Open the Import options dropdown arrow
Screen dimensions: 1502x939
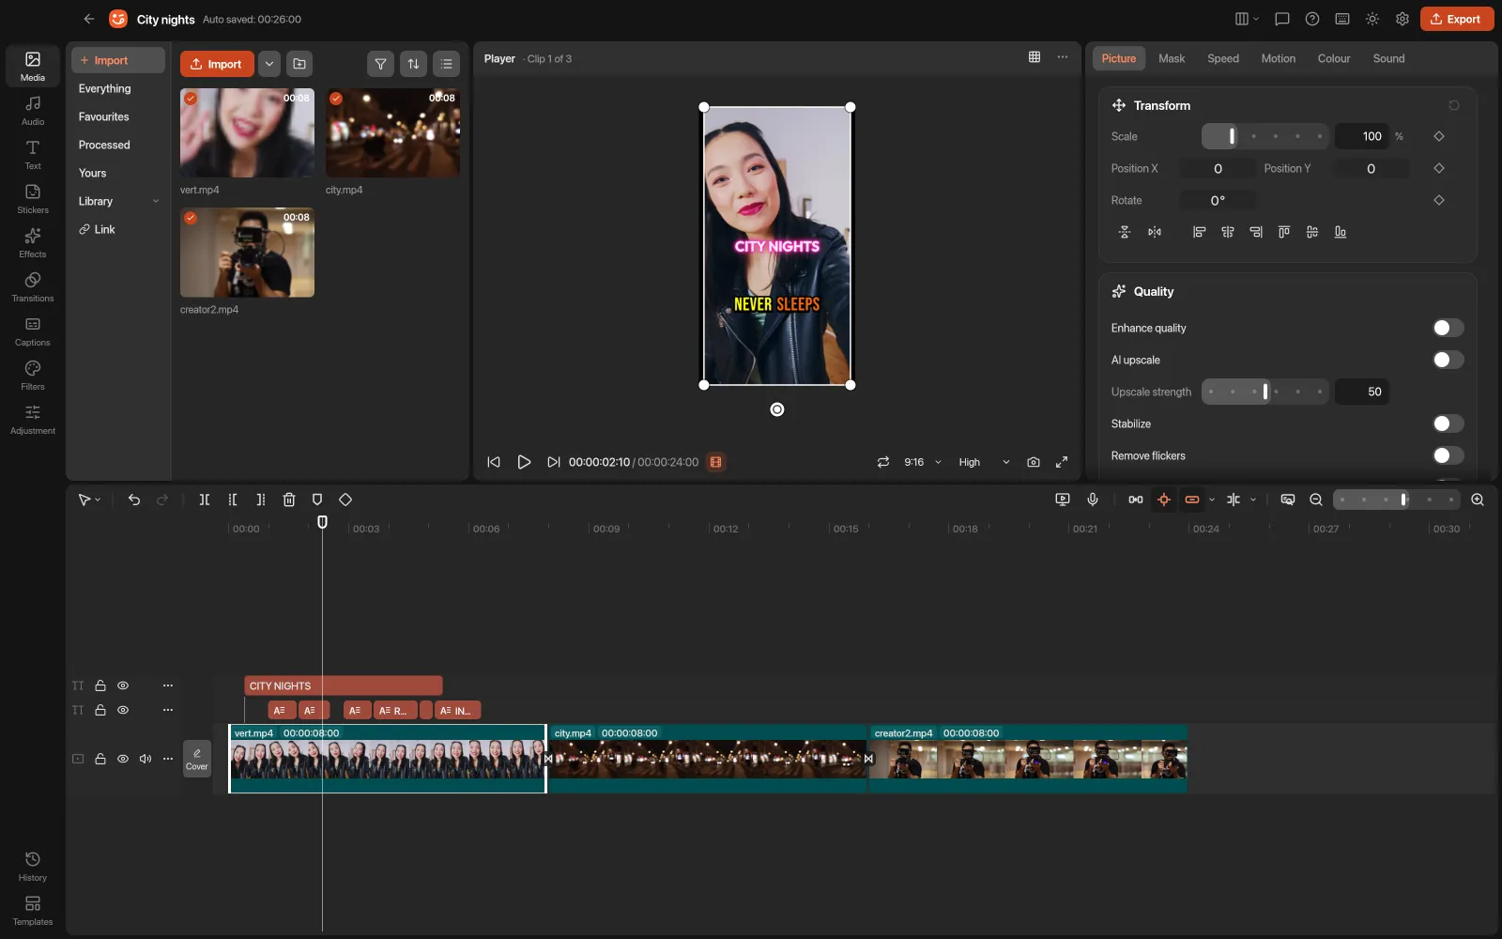(269, 64)
